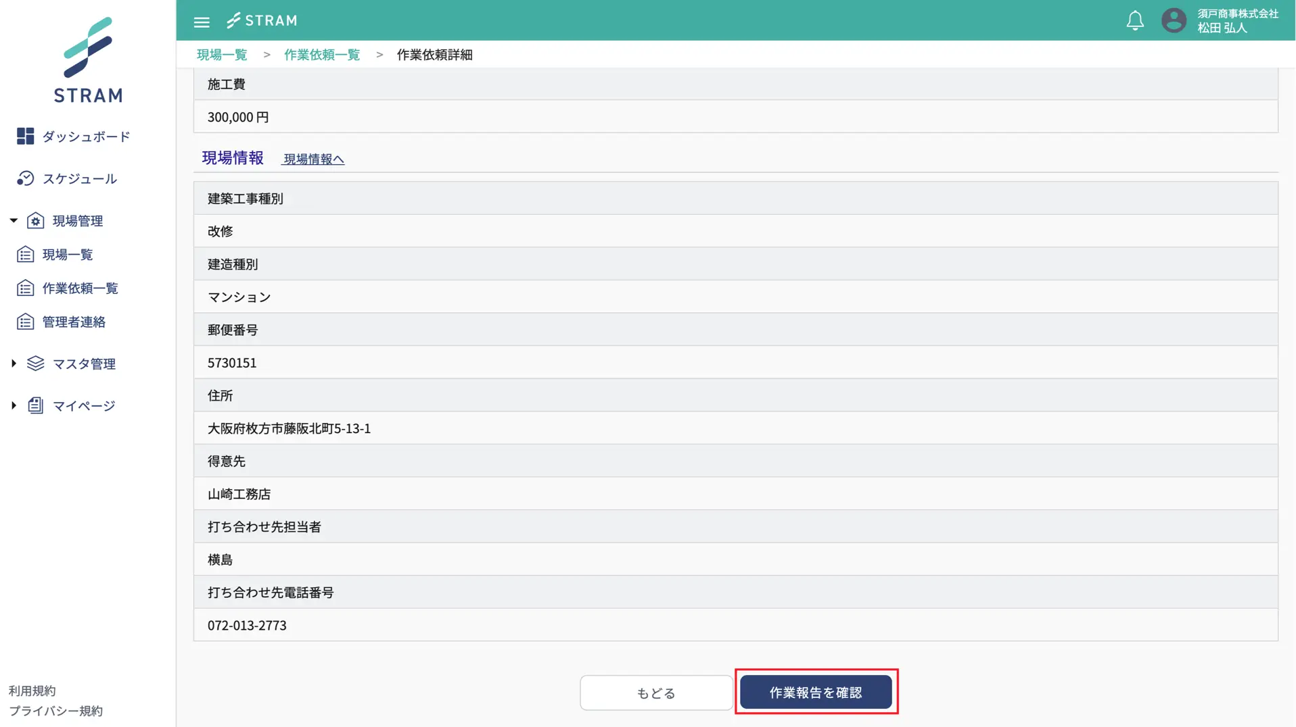Click the Dashboard grid icon
This screenshot has height=727, width=1296.
click(25, 136)
